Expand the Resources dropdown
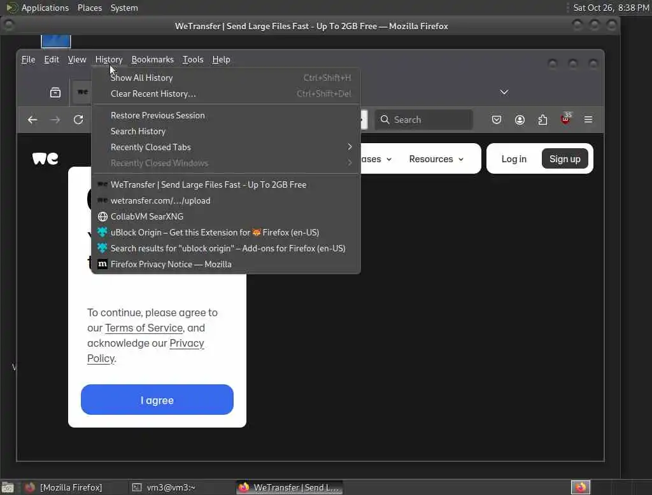Screen dimensions: 652x495 pos(436,159)
